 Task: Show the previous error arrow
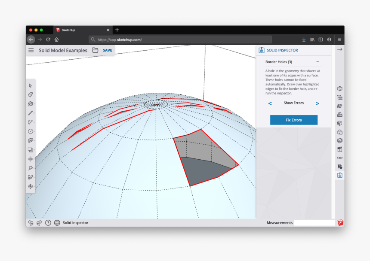click(x=270, y=103)
